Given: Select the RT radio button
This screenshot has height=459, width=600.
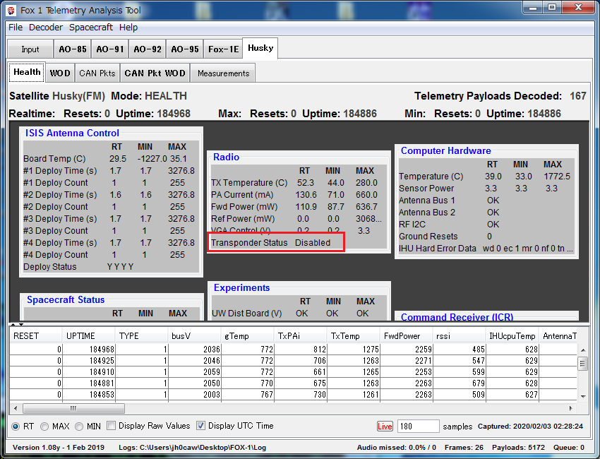Looking at the screenshot, I should [x=16, y=427].
